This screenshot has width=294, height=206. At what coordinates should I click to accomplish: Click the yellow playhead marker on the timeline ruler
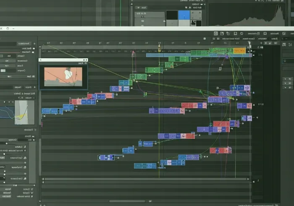pyautogui.click(x=159, y=48)
